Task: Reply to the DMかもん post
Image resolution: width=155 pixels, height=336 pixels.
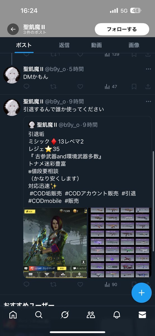Action: click(26, 87)
